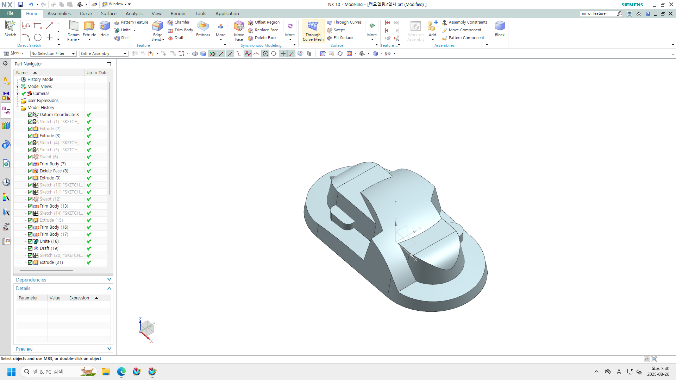Image resolution: width=676 pixels, height=380 pixels.
Task: Click the mirror feature command search field
Action: [x=598, y=13]
